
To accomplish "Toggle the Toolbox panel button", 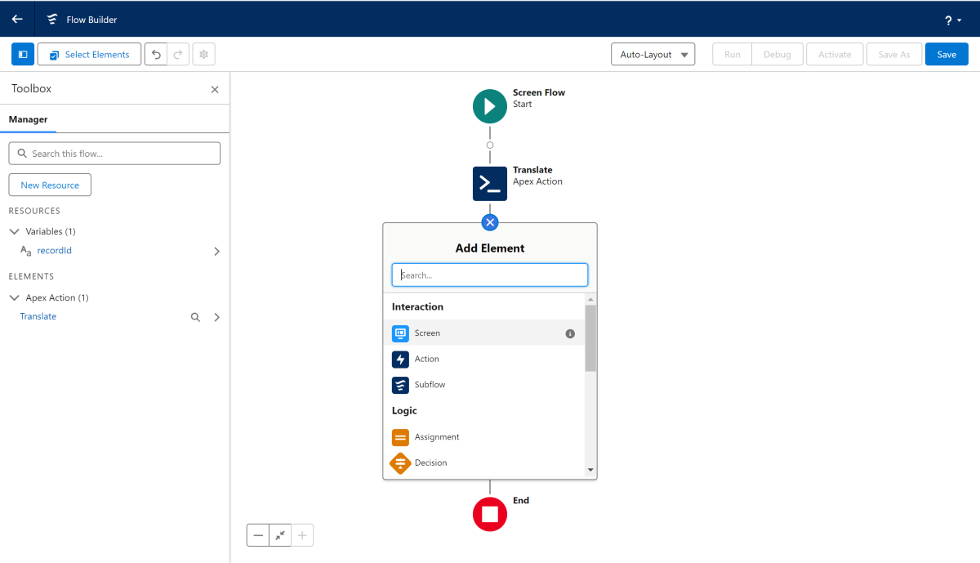I will 23,55.
